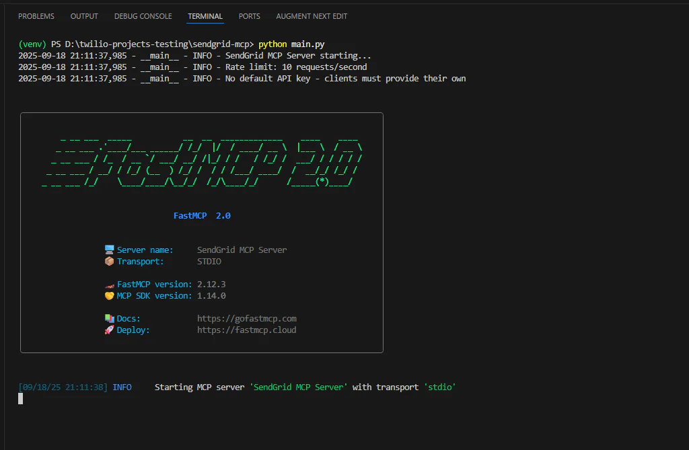Open the gofastmcp.com documentation link
The width and height of the screenshot is (689, 450).
click(246, 318)
